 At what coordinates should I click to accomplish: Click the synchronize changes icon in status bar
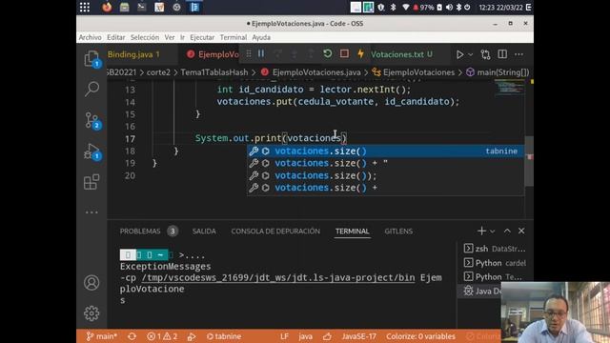tap(132, 336)
